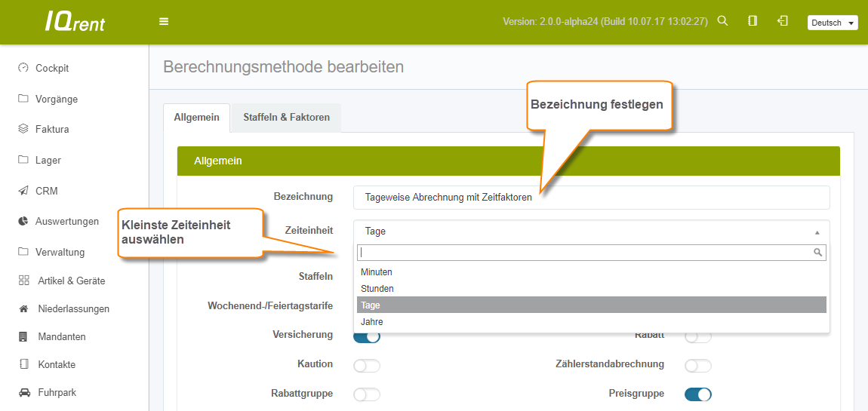The image size is (868, 411).
Task: Click the Faktura layers icon
Action: coord(23,129)
